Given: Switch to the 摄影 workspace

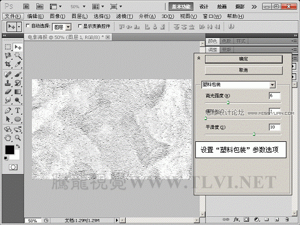Looking at the screenshot, I should pyautogui.click(x=240, y=7).
